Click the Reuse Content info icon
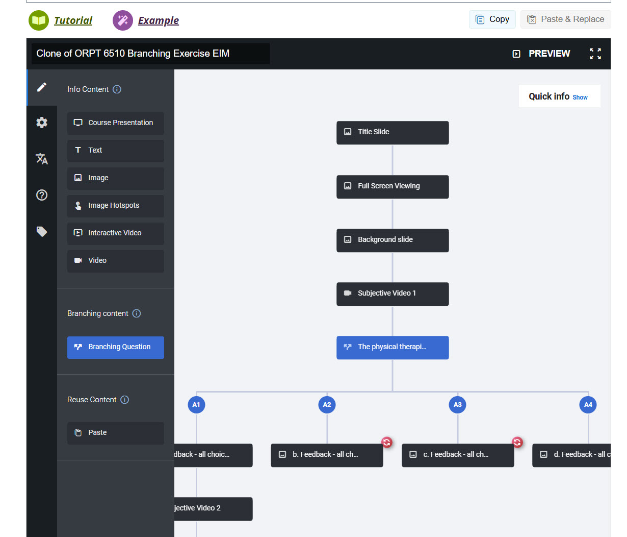This screenshot has height=537, width=627. tap(125, 400)
